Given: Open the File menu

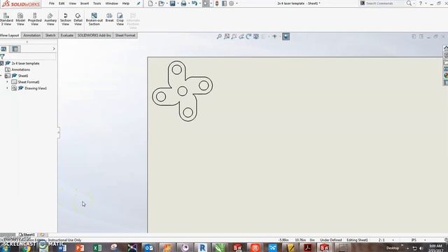Looking at the screenshot, I should click(x=51, y=3).
